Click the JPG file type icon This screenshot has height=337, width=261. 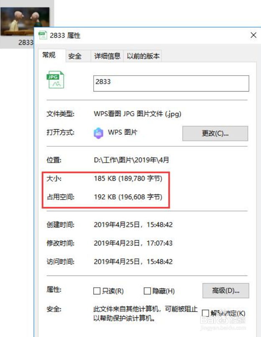(x=55, y=80)
